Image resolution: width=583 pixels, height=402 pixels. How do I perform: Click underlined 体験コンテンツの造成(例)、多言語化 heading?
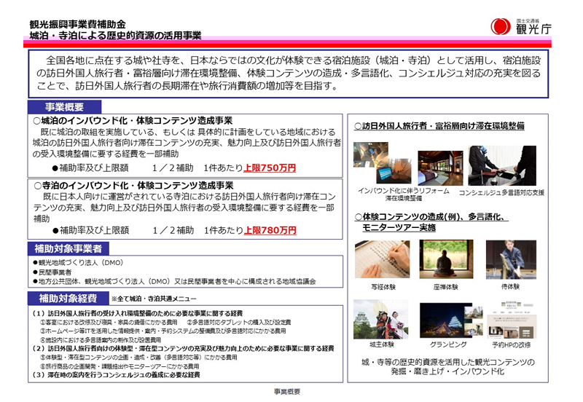[431, 216]
